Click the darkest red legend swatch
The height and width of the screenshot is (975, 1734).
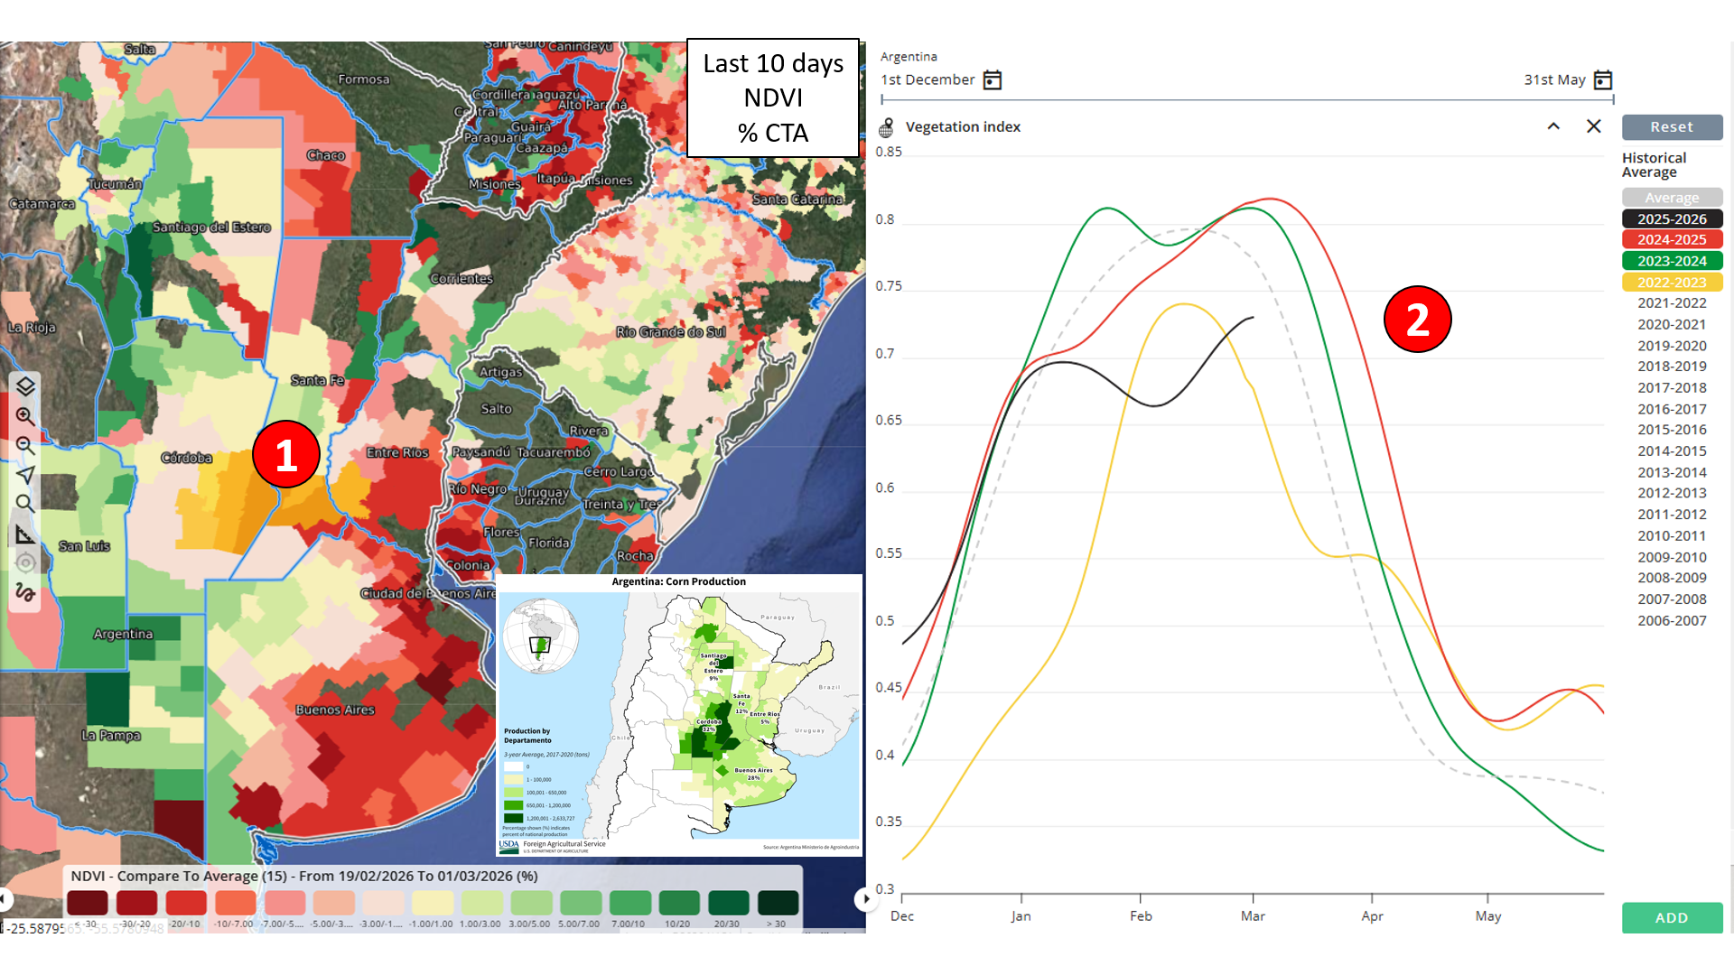pyautogui.click(x=87, y=902)
